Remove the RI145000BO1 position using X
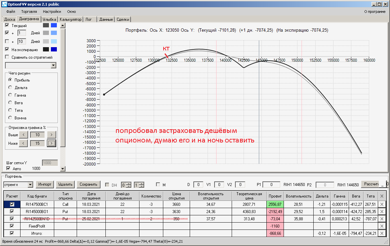Image resolution: width=390 pixels, height=246 pixels. 382,211
